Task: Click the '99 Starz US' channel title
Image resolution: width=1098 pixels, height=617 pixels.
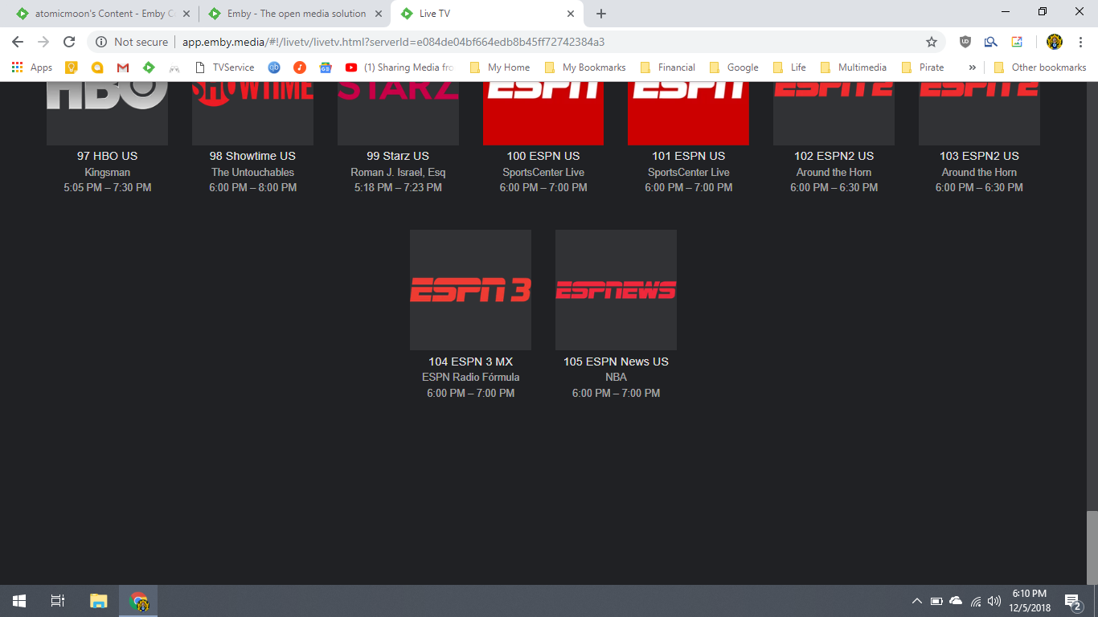Action: (398, 156)
